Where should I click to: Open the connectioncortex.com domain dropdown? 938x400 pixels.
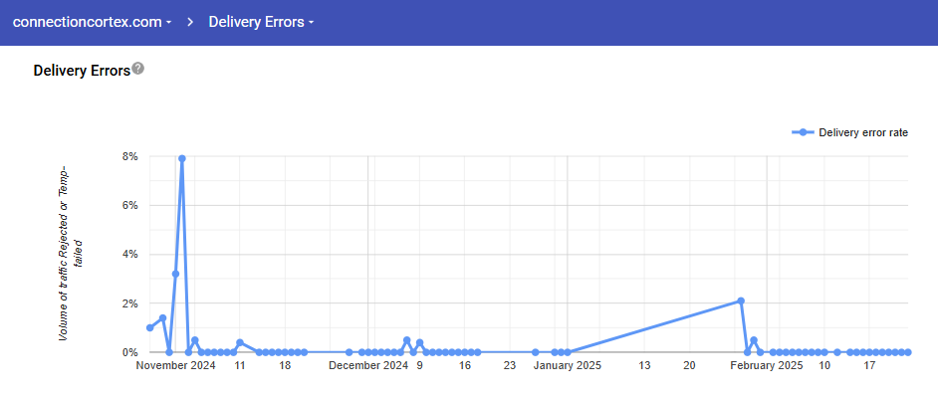coord(92,22)
